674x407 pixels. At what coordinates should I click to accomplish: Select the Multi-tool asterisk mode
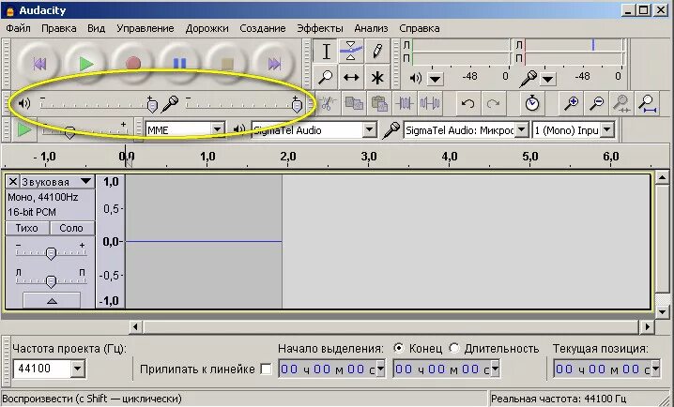[x=377, y=77]
